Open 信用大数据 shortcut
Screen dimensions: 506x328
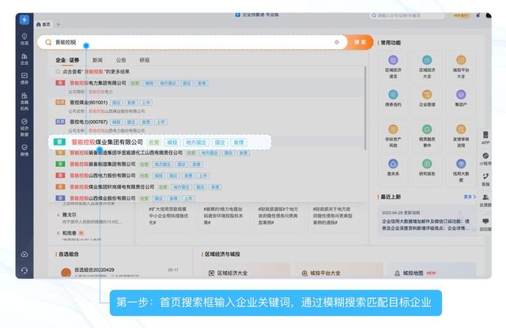click(x=461, y=170)
